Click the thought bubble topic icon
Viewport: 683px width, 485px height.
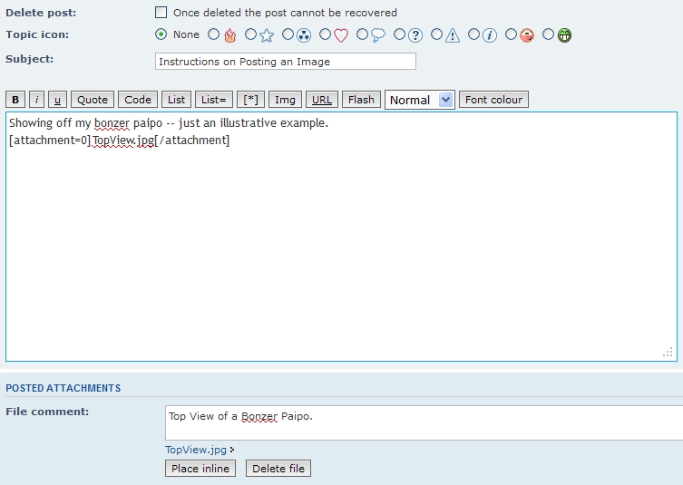click(x=378, y=35)
